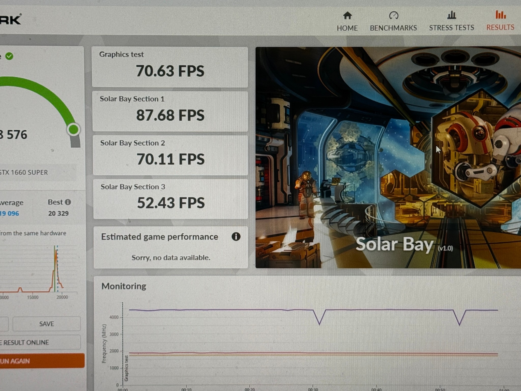Click the Solar Bay Section 2 FPS value
Image resolution: width=521 pixels, height=391 pixels.
point(170,159)
